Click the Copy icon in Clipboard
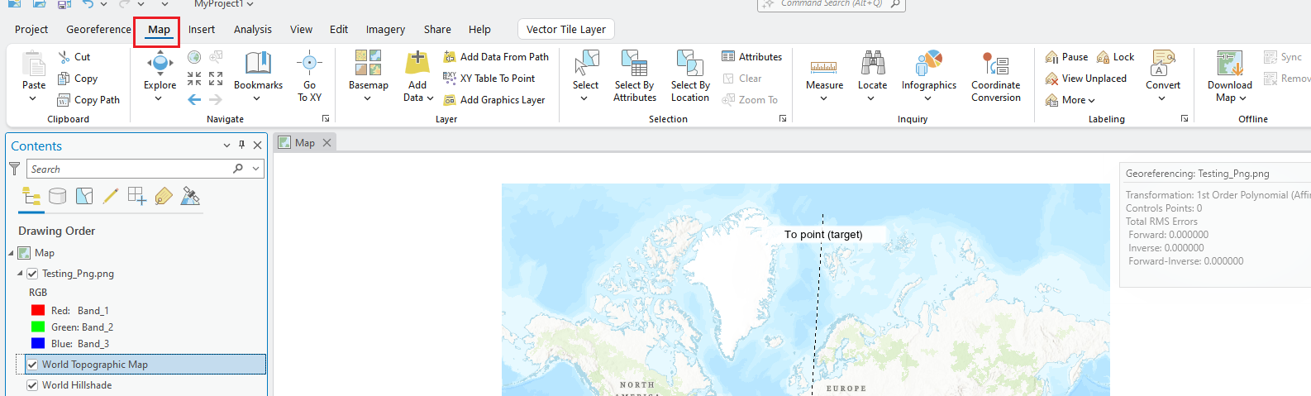 64,79
